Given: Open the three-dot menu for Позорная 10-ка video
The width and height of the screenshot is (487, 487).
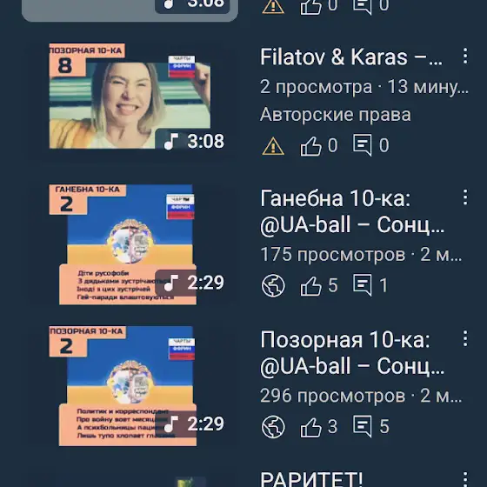Looking at the screenshot, I should [465, 338].
